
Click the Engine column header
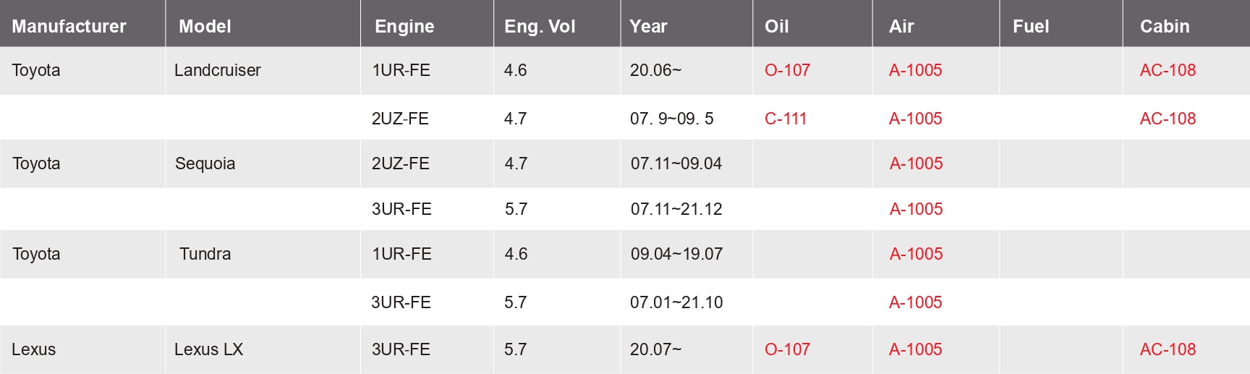[x=404, y=27]
